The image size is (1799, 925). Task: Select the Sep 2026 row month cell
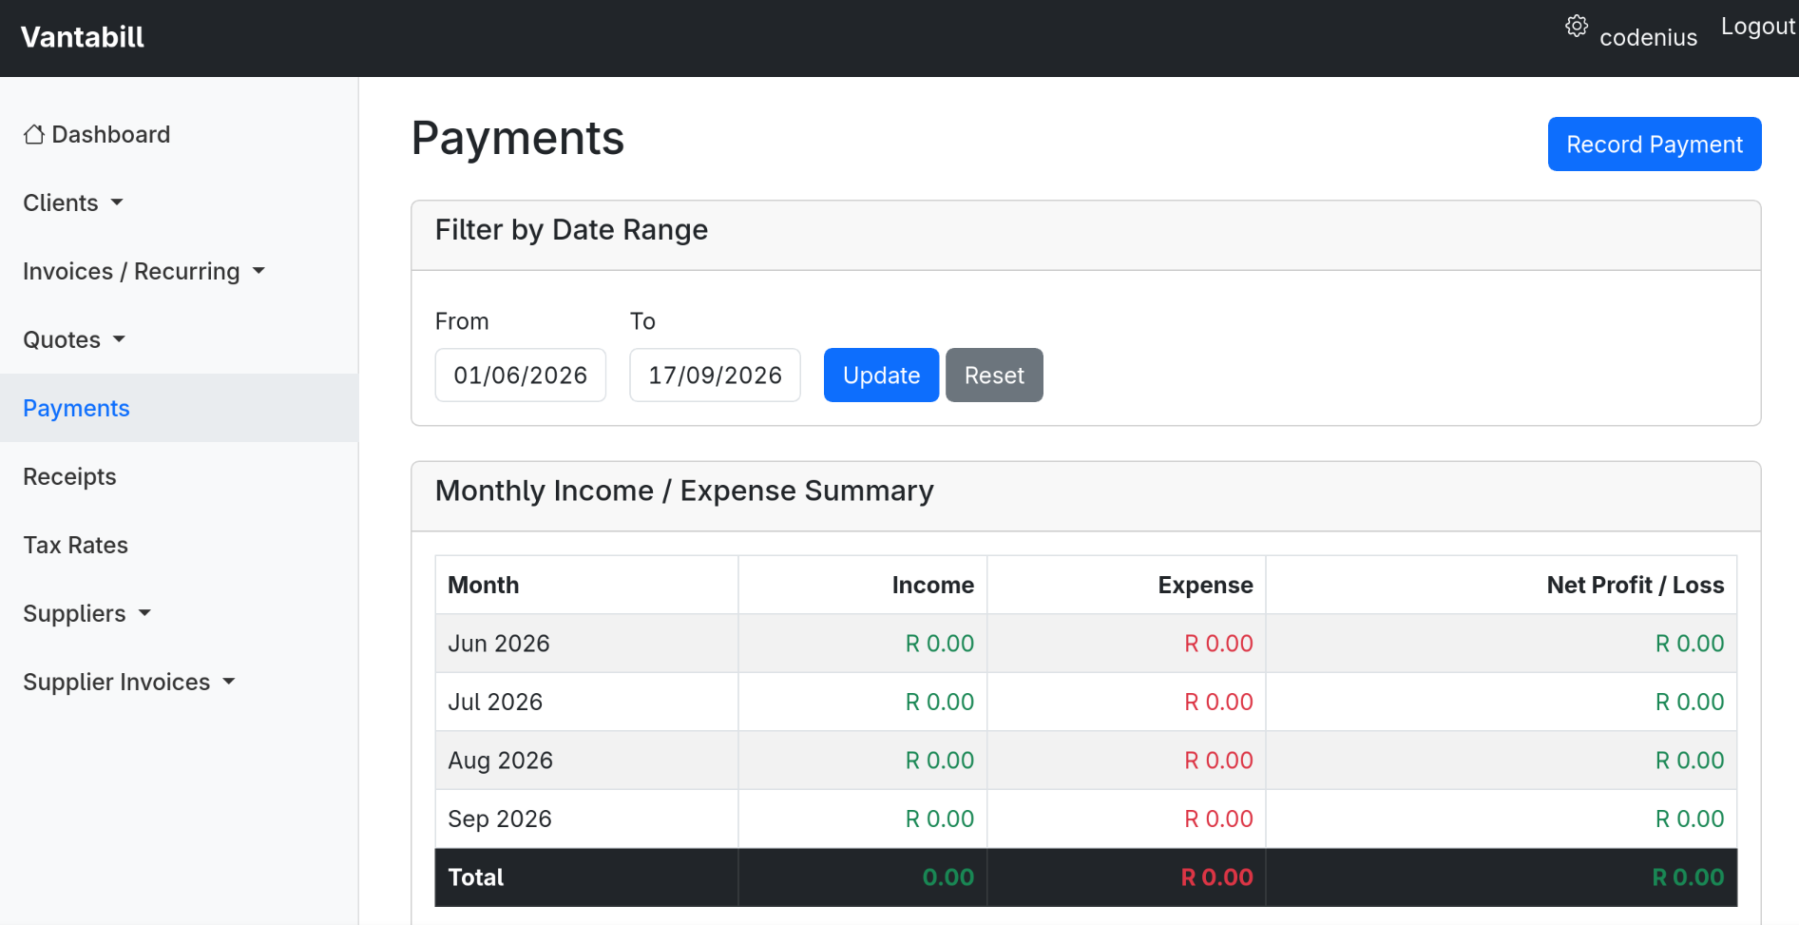point(586,819)
